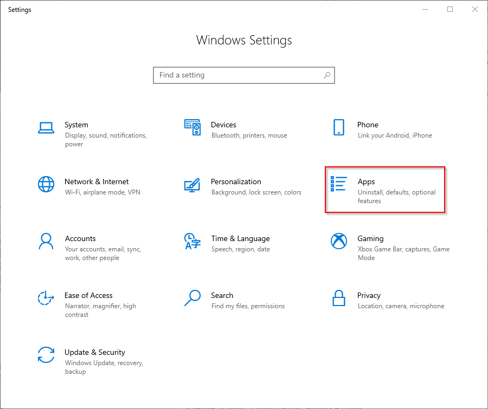Select the Update & Security title

(x=94, y=353)
